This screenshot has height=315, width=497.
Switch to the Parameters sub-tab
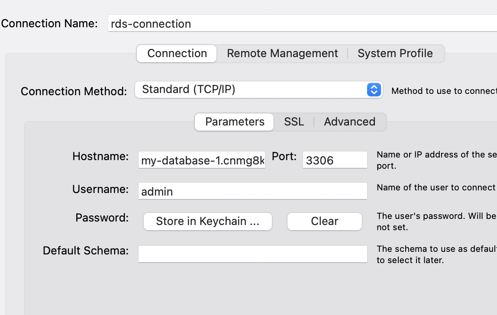[235, 122]
